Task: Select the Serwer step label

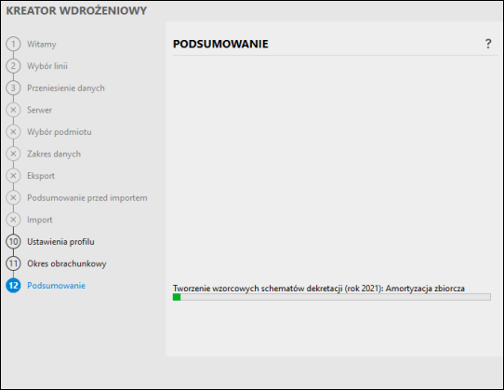Action: (x=39, y=110)
